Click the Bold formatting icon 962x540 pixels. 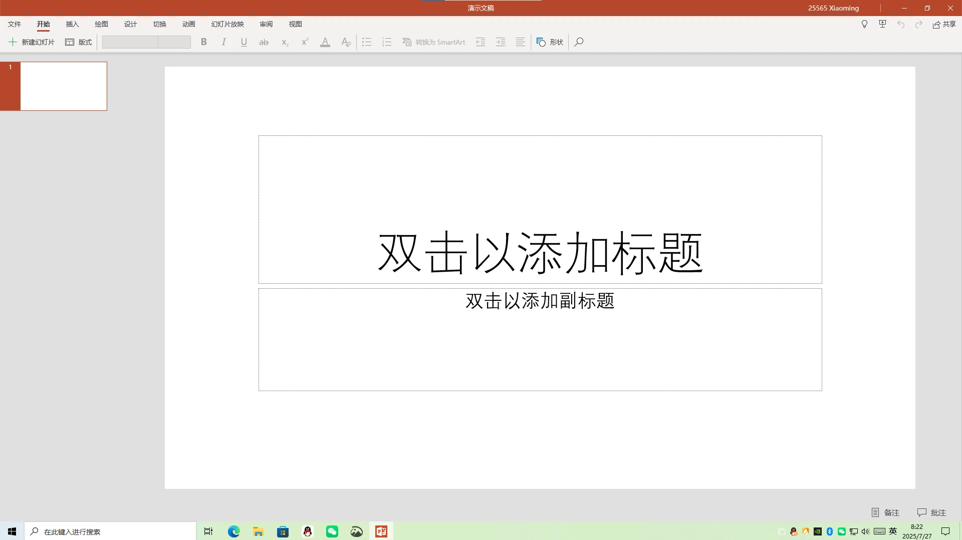pos(204,42)
